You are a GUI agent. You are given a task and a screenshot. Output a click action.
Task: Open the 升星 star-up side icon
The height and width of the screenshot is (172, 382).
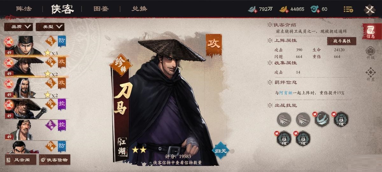[370, 75]
